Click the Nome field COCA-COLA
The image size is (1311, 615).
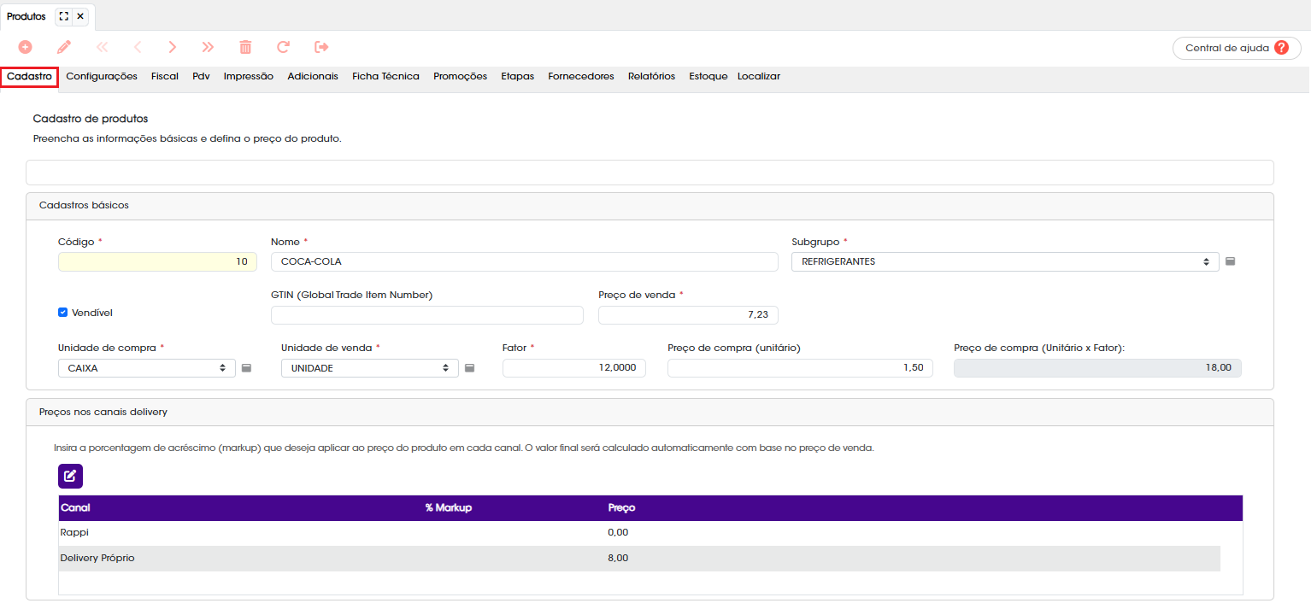tap(524, 261)
